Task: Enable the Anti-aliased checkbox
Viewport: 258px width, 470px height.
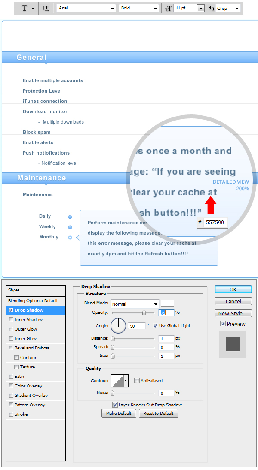Action: pyautogui.click(x=137, y=380)
